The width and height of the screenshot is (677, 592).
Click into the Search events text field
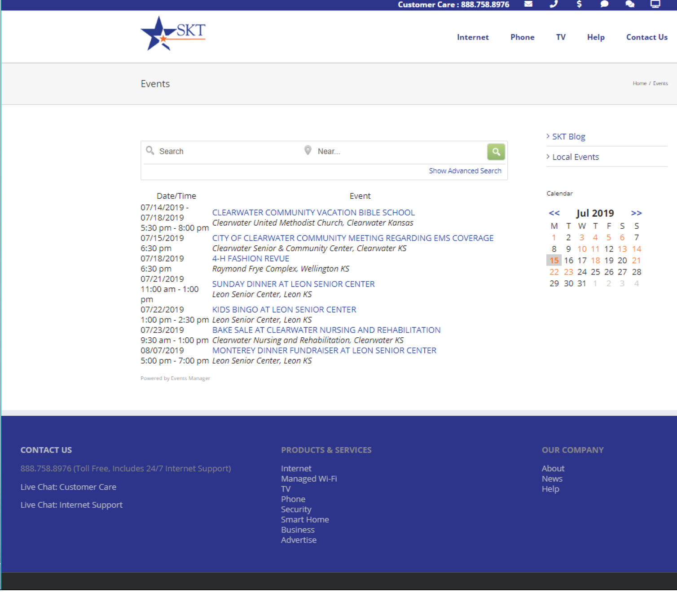click(x=224, y=152)
